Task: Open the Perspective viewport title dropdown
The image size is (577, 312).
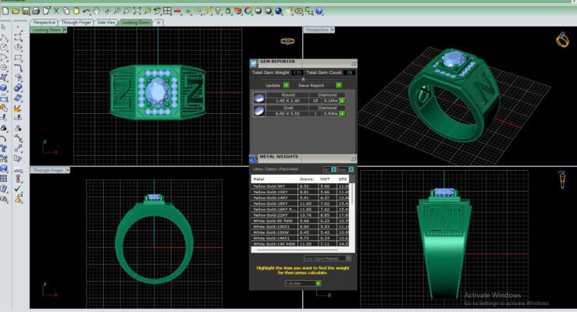Action: pos(333,30)
